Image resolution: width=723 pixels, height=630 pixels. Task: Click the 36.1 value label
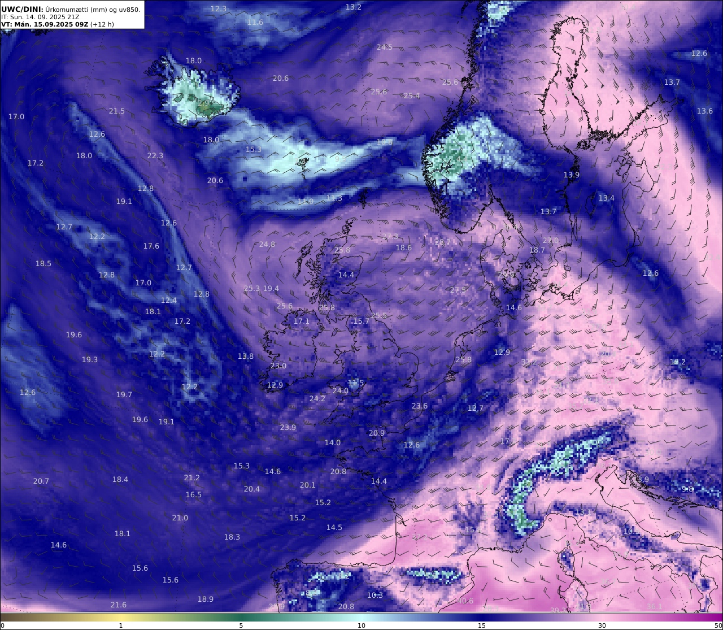[655, 606]
